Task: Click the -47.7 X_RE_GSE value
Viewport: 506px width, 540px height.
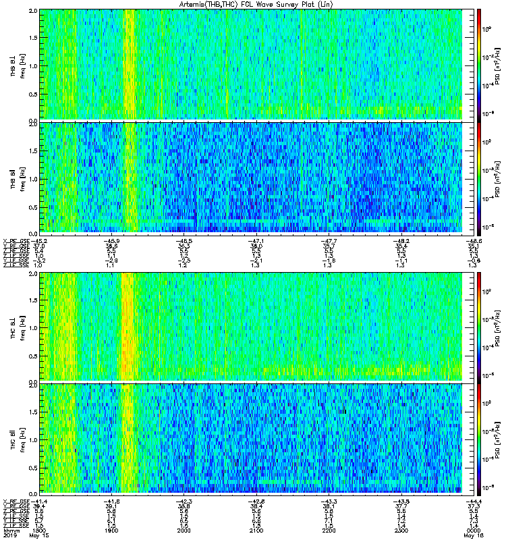Action: pyautogui.click(x=329, y=241)
